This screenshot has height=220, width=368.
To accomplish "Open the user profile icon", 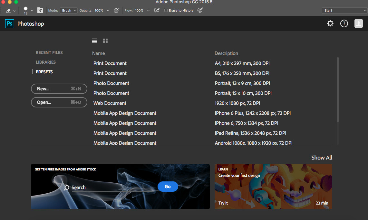I will click(358, 23).
